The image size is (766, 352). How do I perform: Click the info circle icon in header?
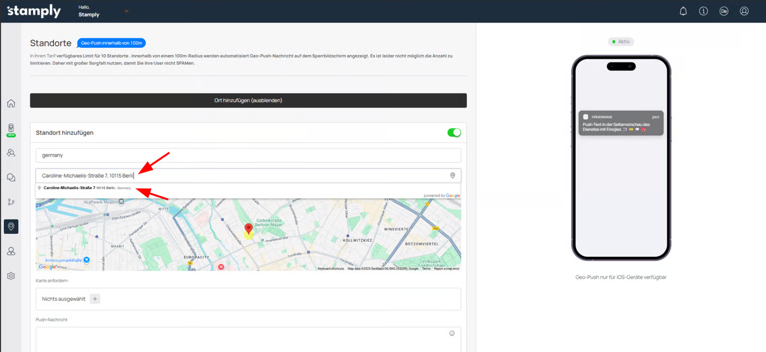click(704, 11)
